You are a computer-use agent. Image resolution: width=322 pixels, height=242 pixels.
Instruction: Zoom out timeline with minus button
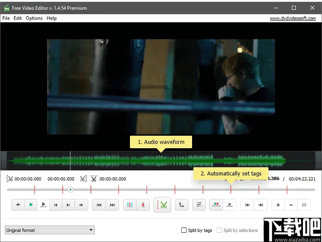(x=291, y=205)
